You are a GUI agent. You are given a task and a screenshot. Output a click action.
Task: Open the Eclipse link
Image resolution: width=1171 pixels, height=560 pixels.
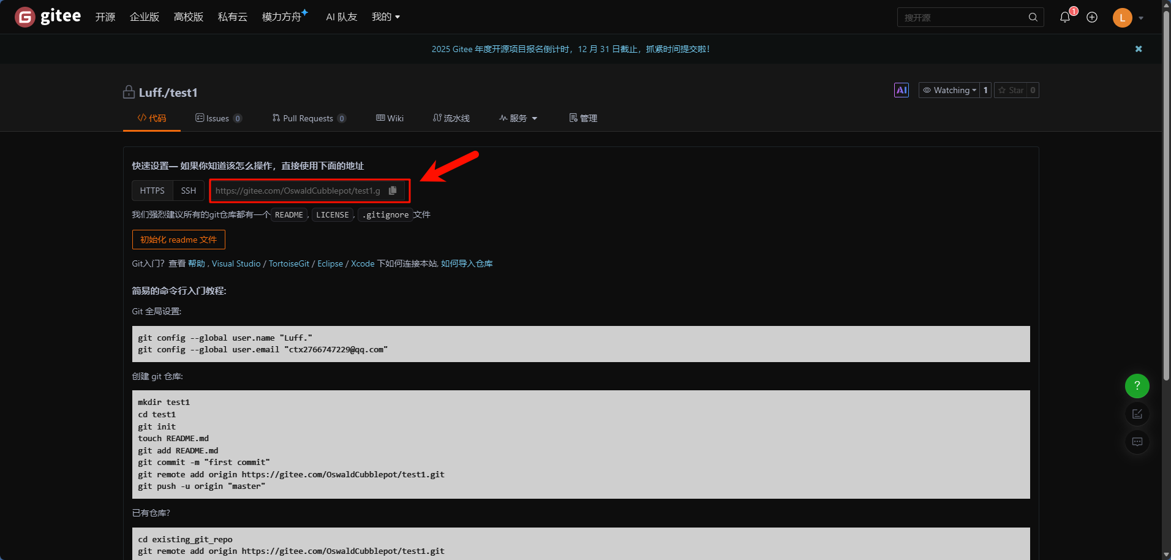330,263
